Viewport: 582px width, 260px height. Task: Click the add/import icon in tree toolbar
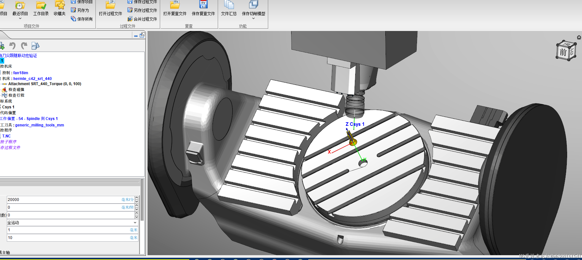click(2, 46)
